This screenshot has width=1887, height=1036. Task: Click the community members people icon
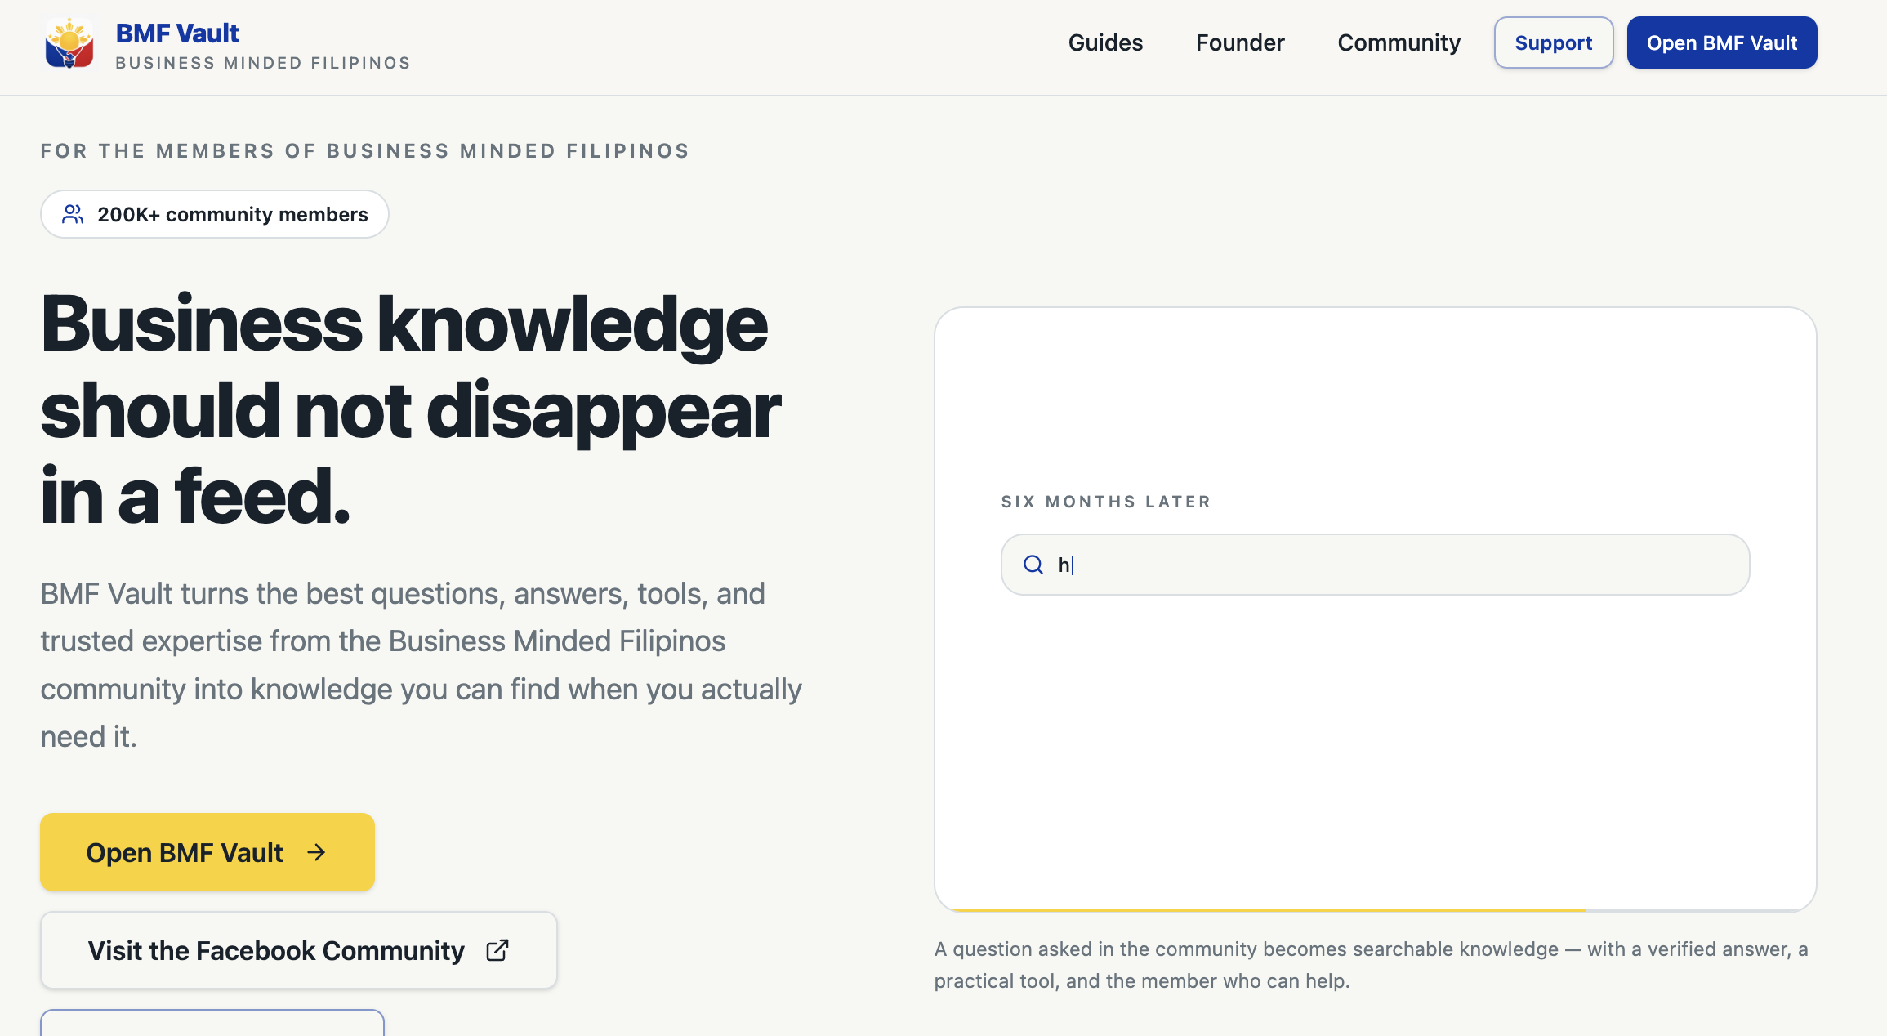[x=73, y=214]
